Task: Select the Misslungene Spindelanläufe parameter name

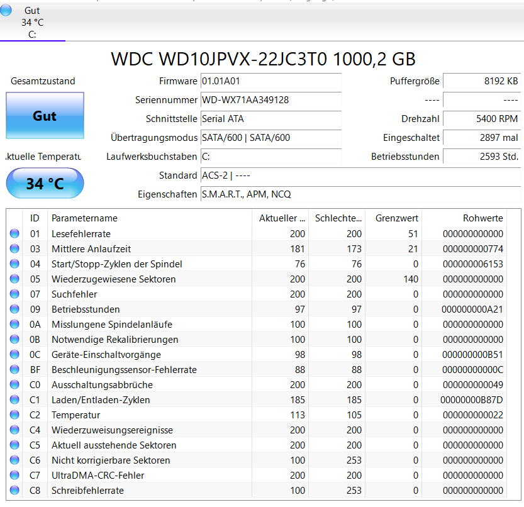Action: coord(111,324)
